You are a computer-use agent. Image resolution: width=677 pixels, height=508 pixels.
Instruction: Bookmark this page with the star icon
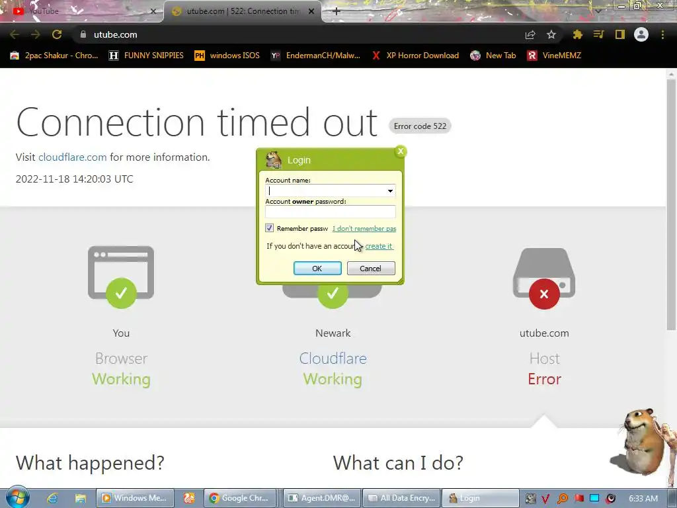[x=551, y=34]
